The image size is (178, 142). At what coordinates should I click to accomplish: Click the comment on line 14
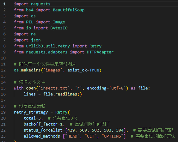click(x=29, y=82)
